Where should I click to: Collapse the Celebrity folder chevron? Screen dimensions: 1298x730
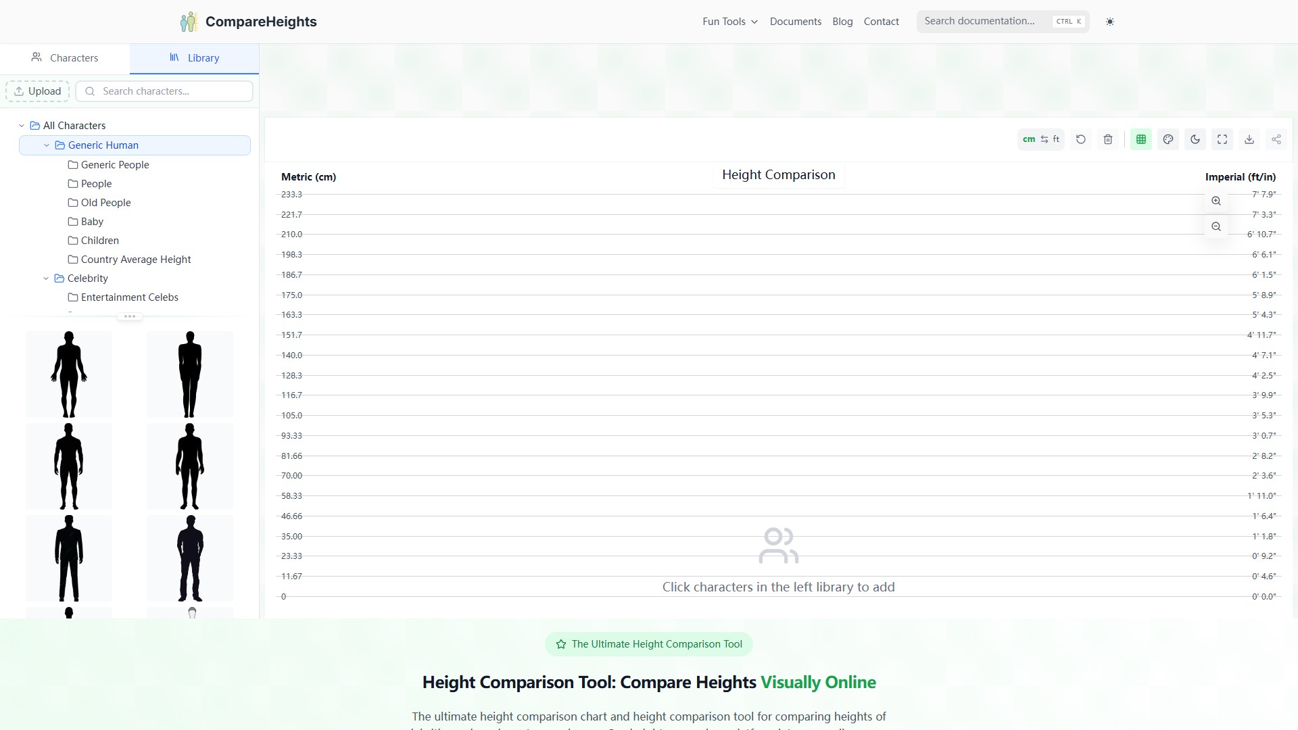[x=46, y=278]
